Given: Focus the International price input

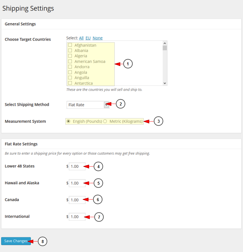Looking at the screenshot, I should (77, 217).
